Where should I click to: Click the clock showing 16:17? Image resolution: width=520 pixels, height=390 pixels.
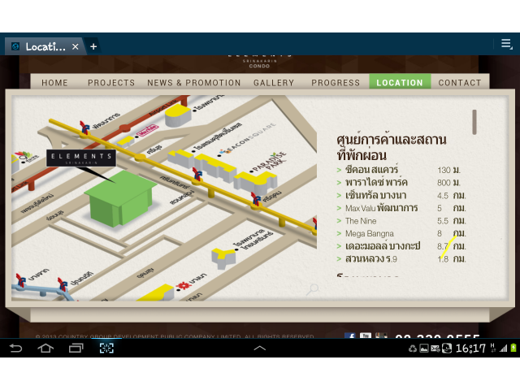tap(470, 349)
